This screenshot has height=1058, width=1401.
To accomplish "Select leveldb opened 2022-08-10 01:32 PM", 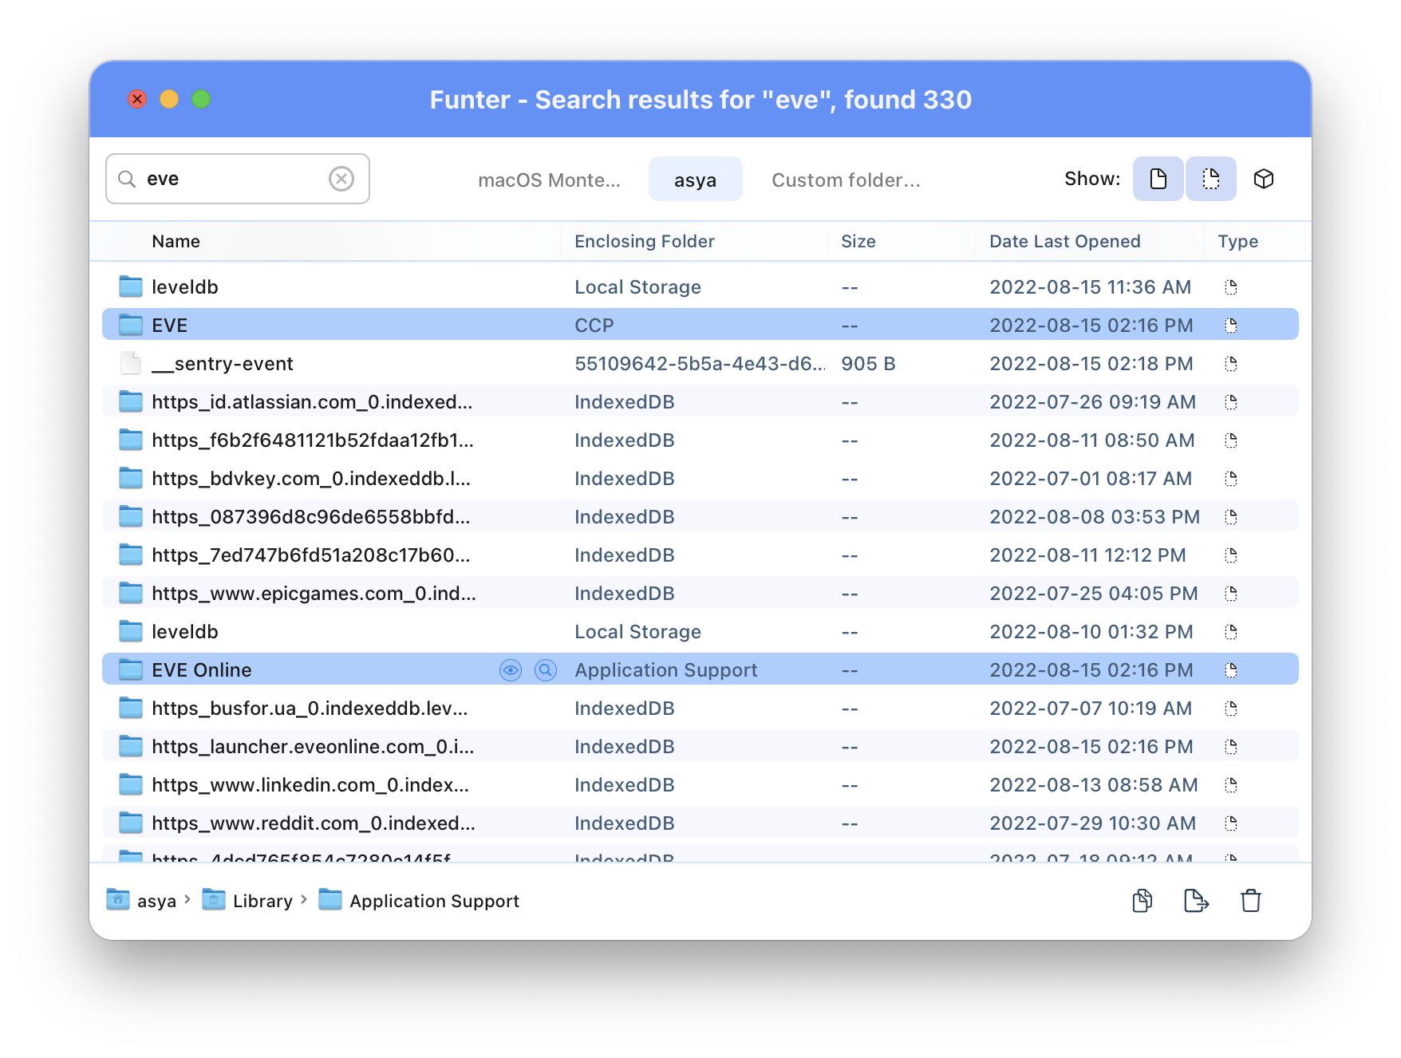I will point(700,632).
